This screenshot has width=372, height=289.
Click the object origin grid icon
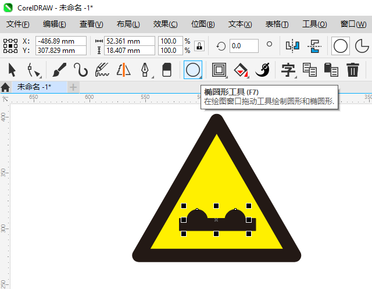coord(10,46)
